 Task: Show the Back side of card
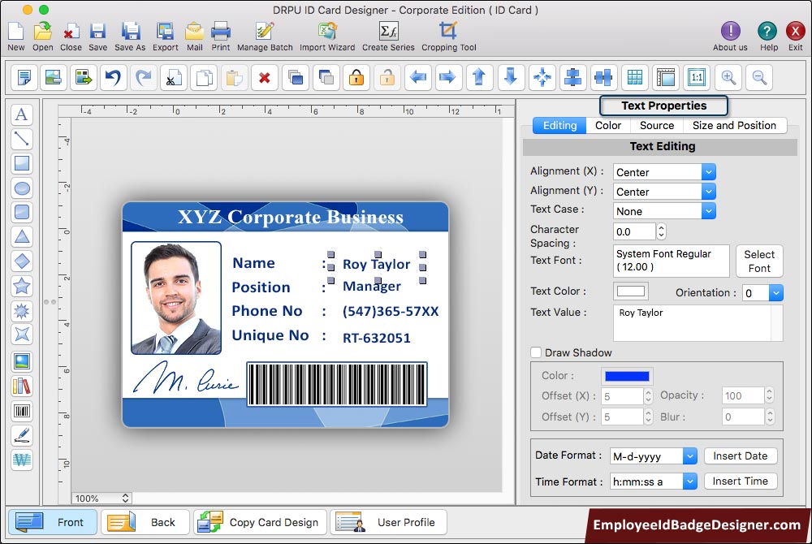coord(145,522)
